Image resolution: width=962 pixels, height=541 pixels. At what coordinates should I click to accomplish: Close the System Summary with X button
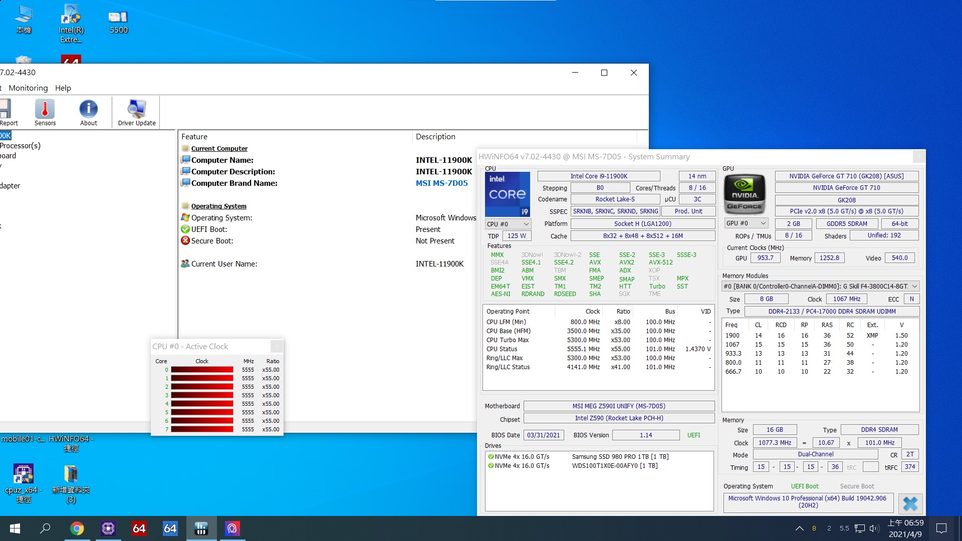pyautogui.click(x=910, y=503)
